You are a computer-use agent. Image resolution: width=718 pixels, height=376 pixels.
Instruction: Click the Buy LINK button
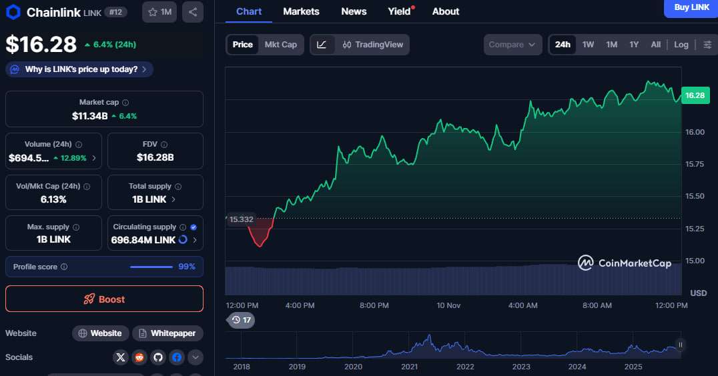tap(691, 7)
